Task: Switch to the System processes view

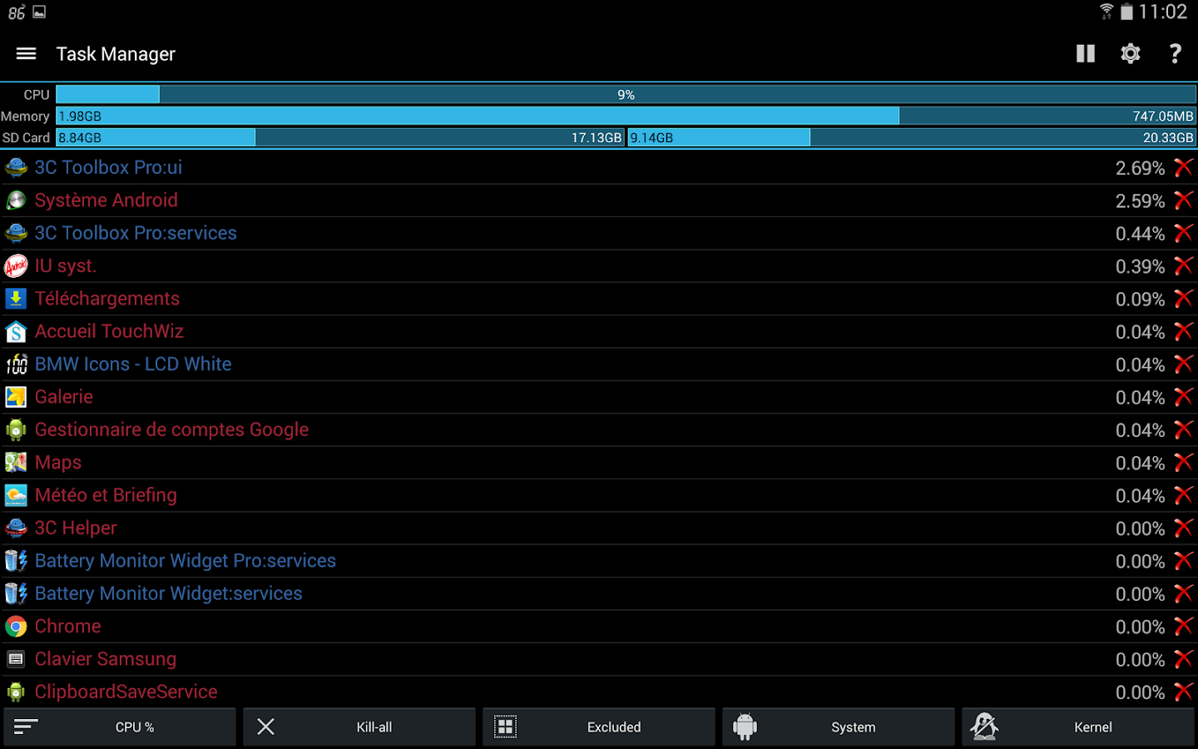Action: tap(838, 727)
